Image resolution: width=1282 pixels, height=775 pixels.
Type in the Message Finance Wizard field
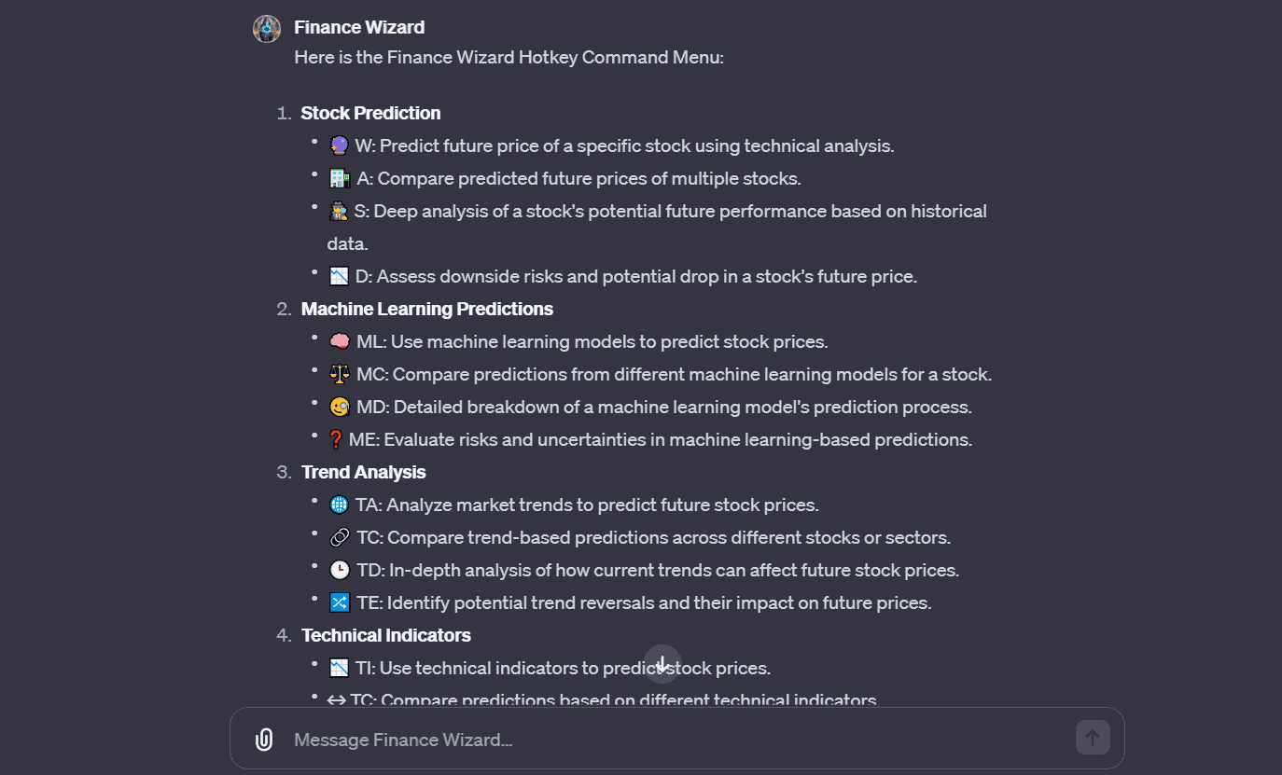click(672, 740)
